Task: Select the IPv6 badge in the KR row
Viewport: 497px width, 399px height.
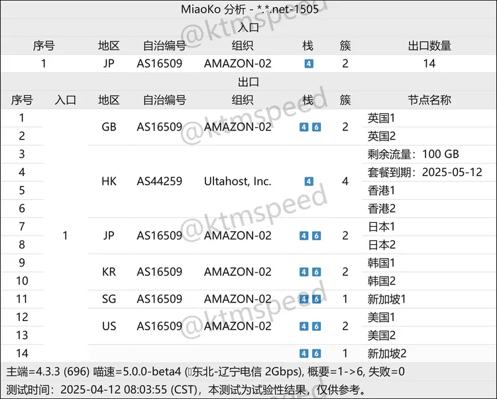Action: (316, 272)
